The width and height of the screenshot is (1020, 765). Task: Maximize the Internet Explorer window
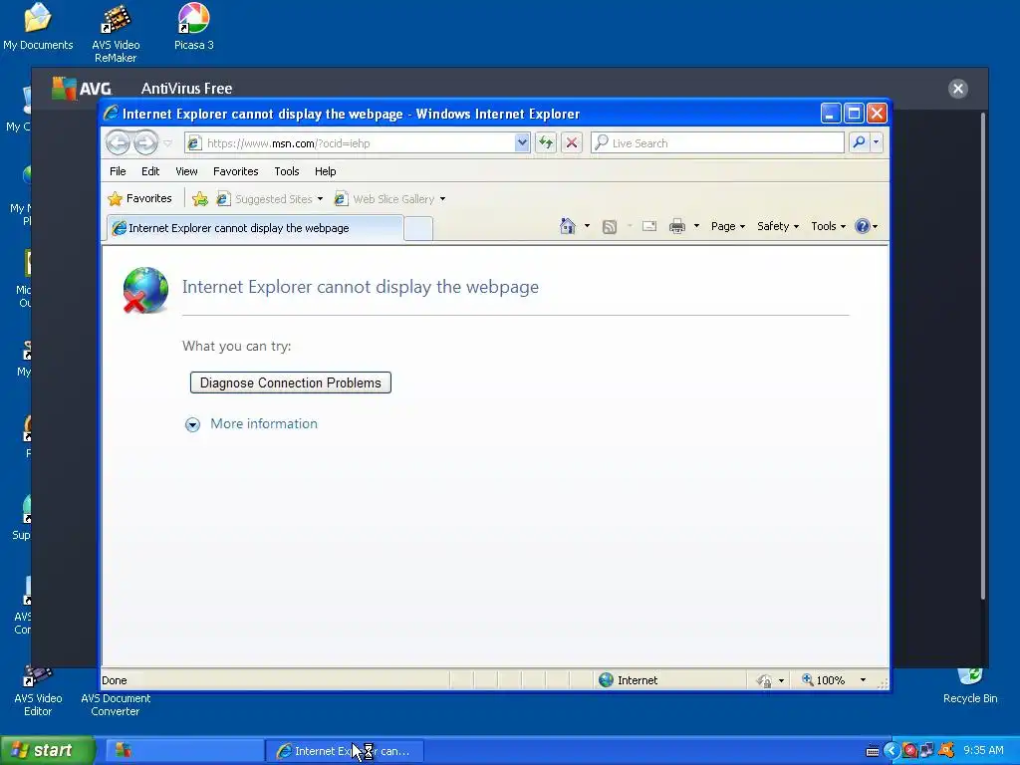(x=854, y=114)
